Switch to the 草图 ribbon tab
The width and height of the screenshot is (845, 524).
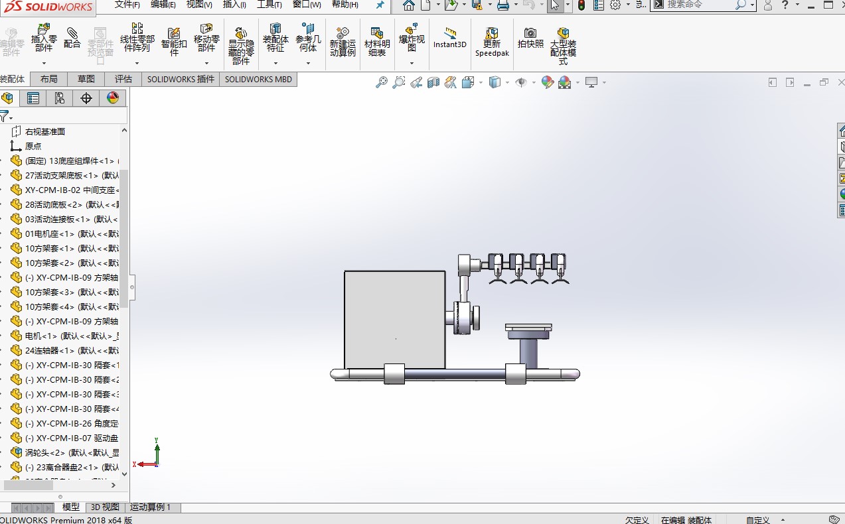coord(86,79)
